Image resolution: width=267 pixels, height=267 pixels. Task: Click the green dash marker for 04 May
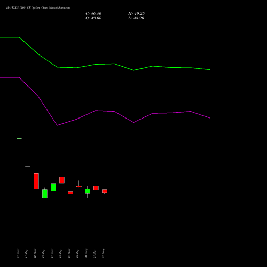tap(19, 139)
